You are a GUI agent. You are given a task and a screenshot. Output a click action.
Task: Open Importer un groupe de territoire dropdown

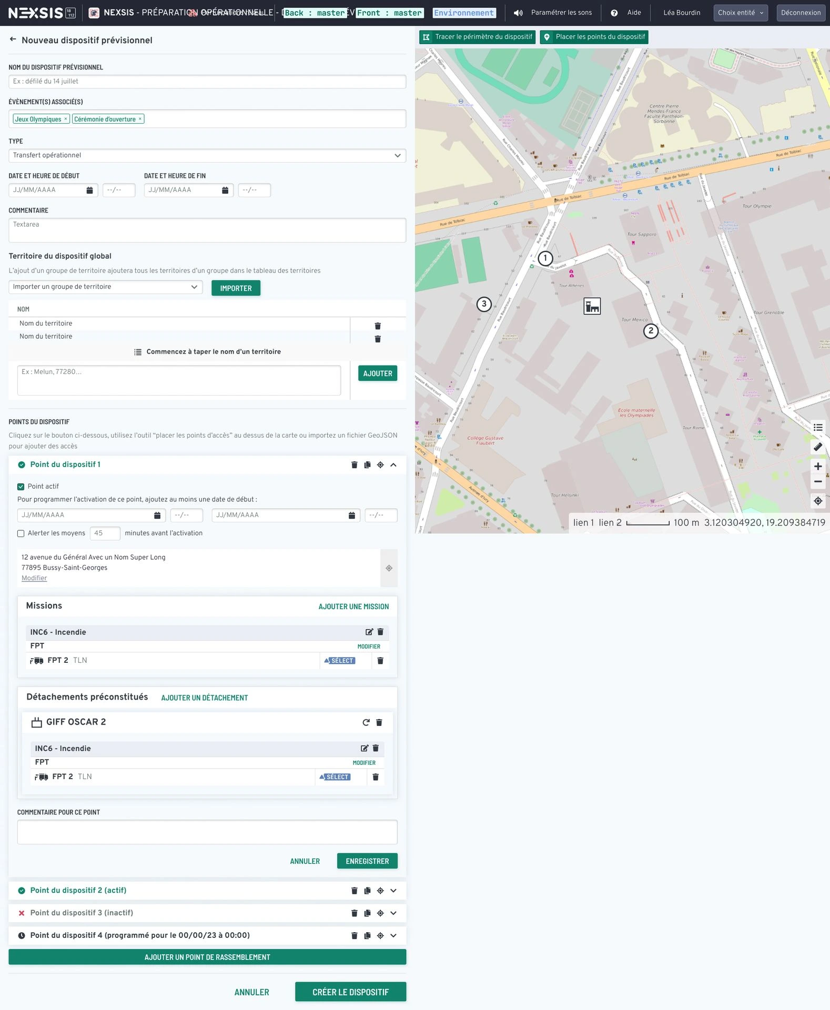(105, 287)
